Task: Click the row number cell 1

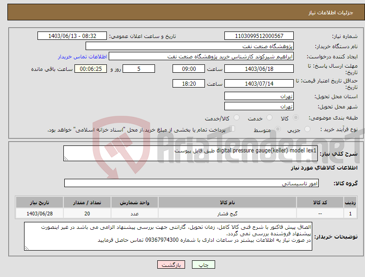Action: coord(350,214)
